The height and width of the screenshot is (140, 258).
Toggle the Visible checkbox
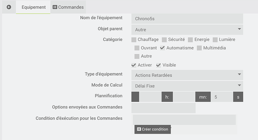pos(159,65)
